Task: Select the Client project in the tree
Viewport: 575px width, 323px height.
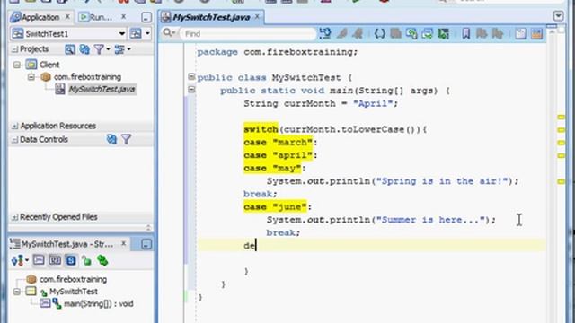Action: (49, 65)
